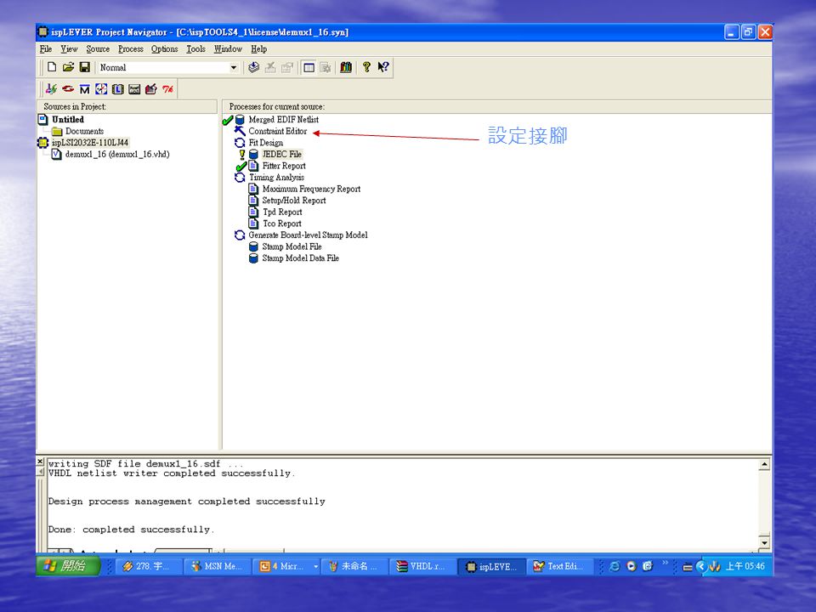The height and width of the screenshot is (612, 816).
Task: Select the Timing Analysis process
Action: coord(276,178)
